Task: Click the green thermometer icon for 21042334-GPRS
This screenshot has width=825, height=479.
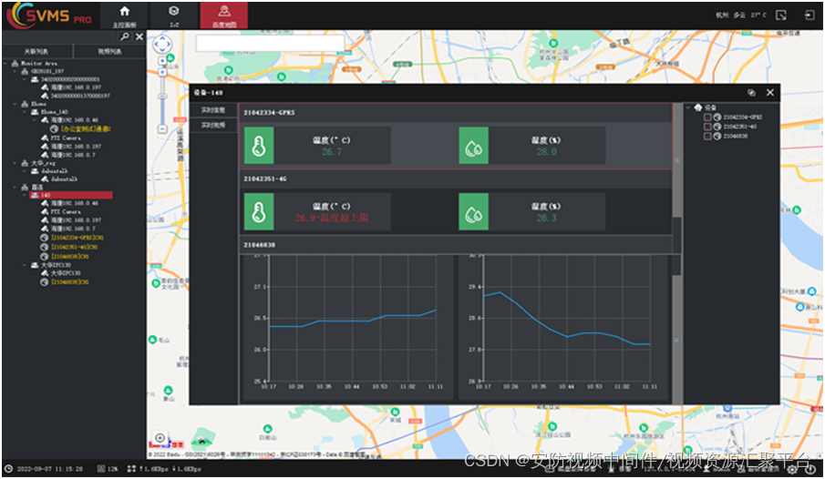Action: click(x=259, y=146)
